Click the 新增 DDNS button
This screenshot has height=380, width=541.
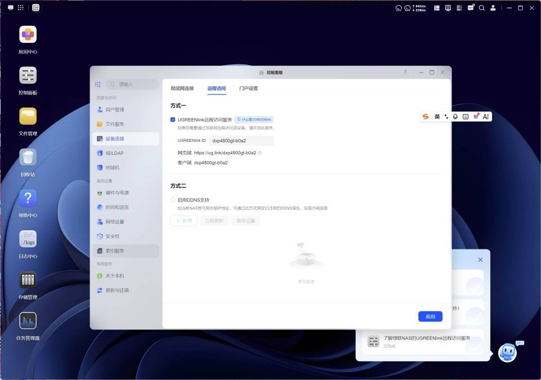[x=184, y=221]
